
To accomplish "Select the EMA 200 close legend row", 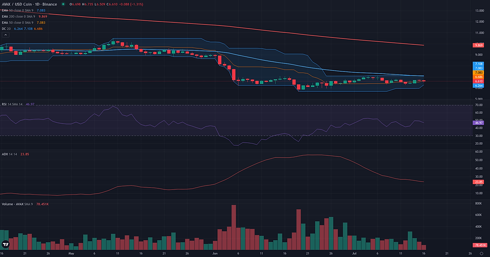I will point(24,16).
